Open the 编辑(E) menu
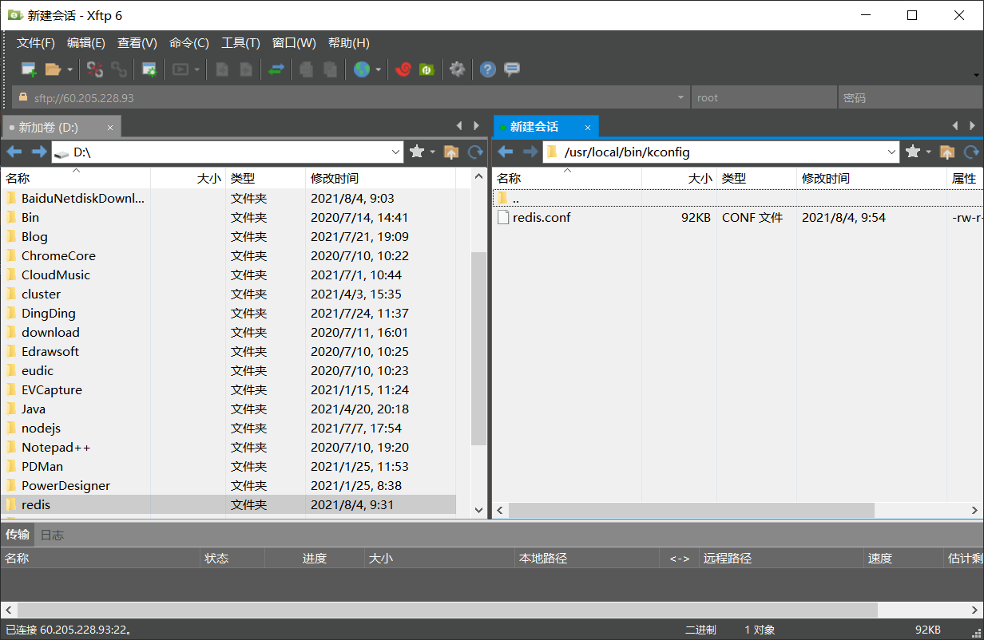 [x=86, y=43]
